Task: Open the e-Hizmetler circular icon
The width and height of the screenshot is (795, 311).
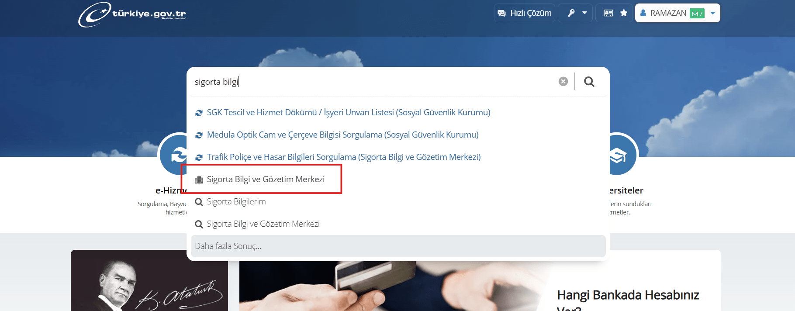Action: point(173,155)
